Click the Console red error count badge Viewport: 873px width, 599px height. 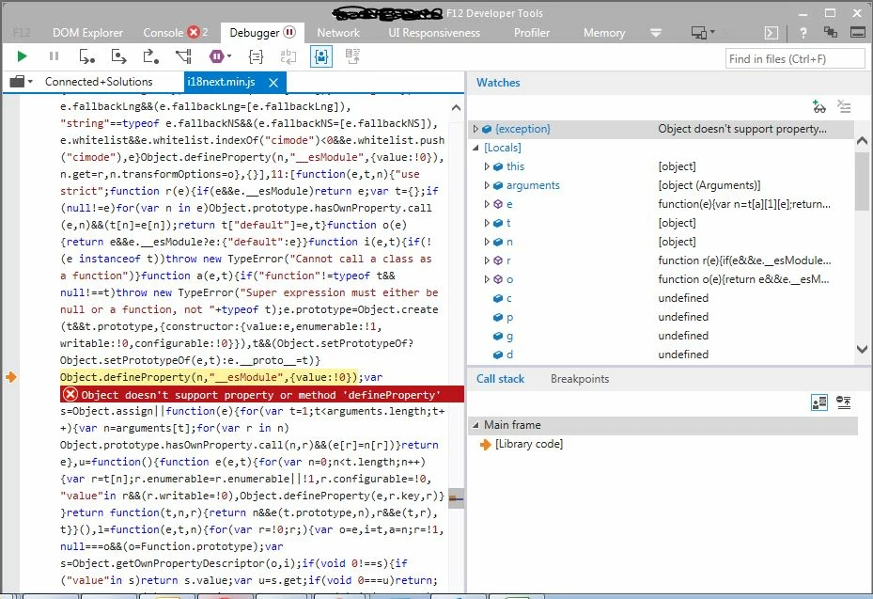[x=194, y=32]
